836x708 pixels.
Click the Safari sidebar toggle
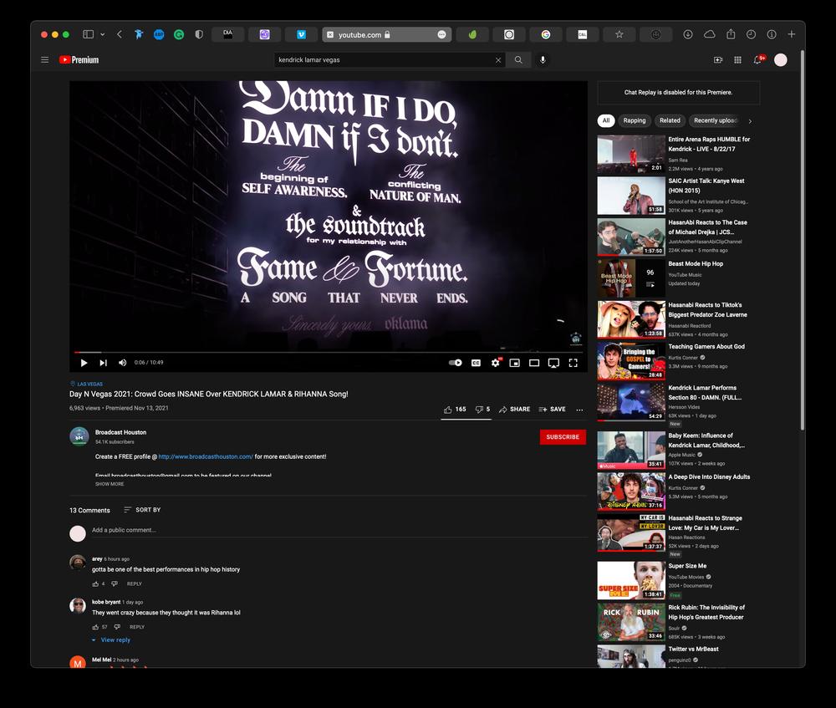coord(88,34)
